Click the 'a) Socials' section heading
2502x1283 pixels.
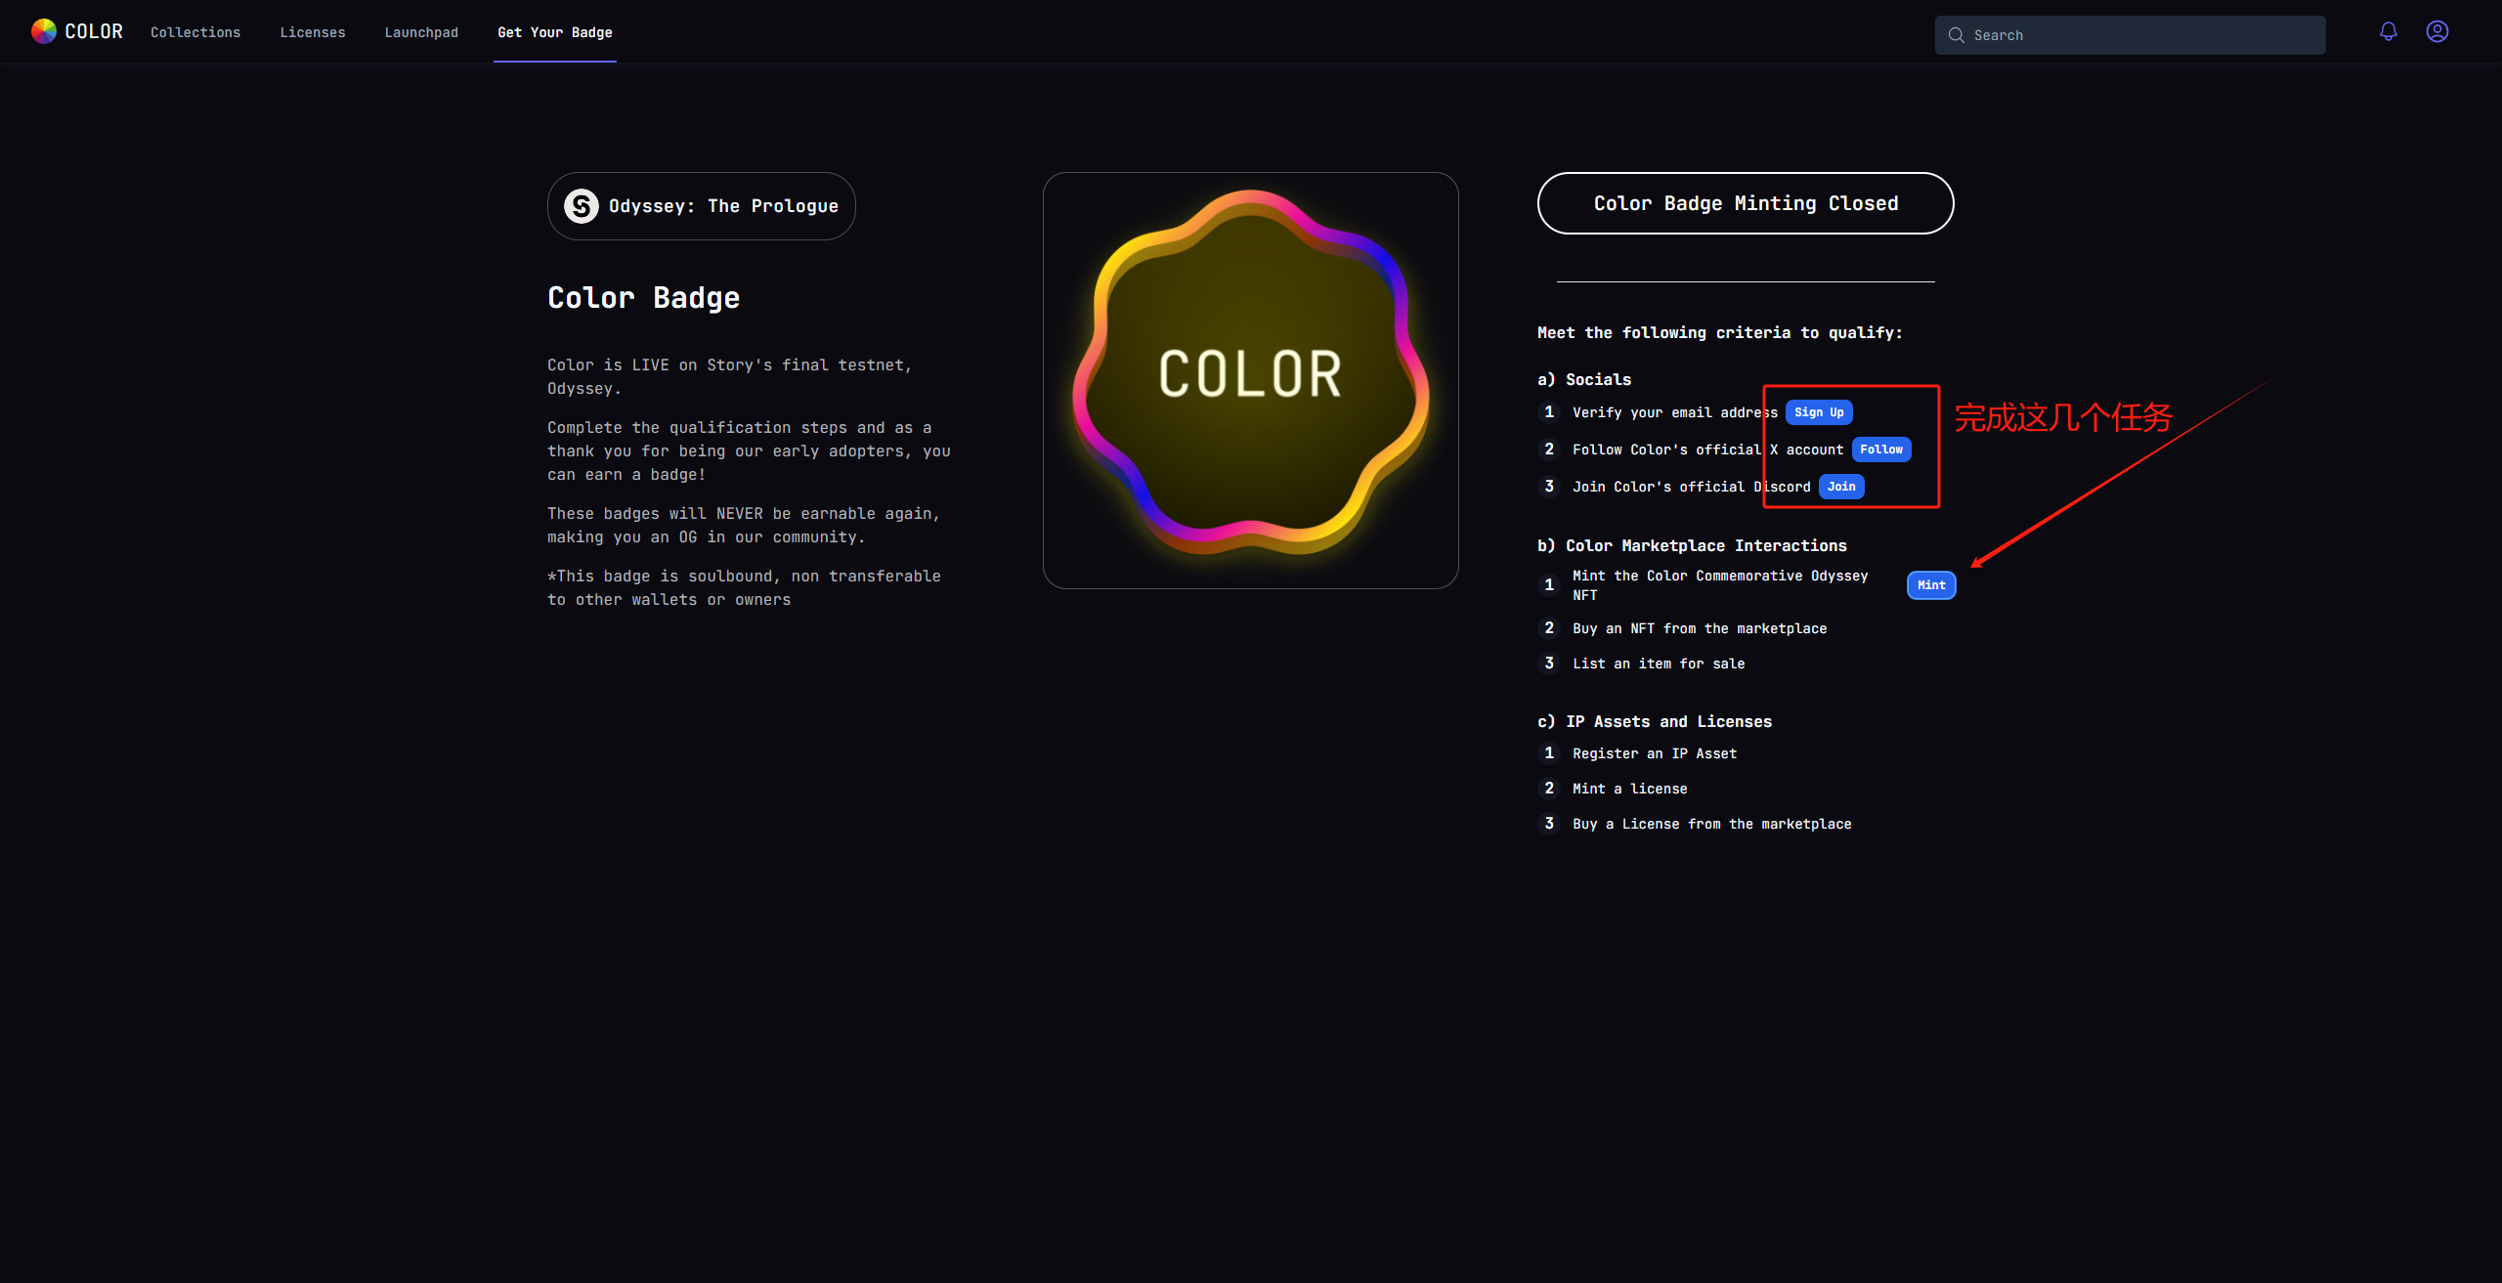click(1584, 379)
